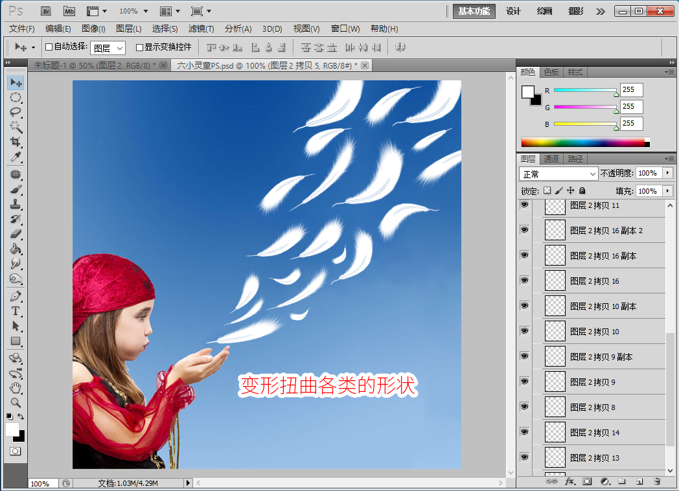Select the Eraser tool
The image size is (679, 491).
16,234
